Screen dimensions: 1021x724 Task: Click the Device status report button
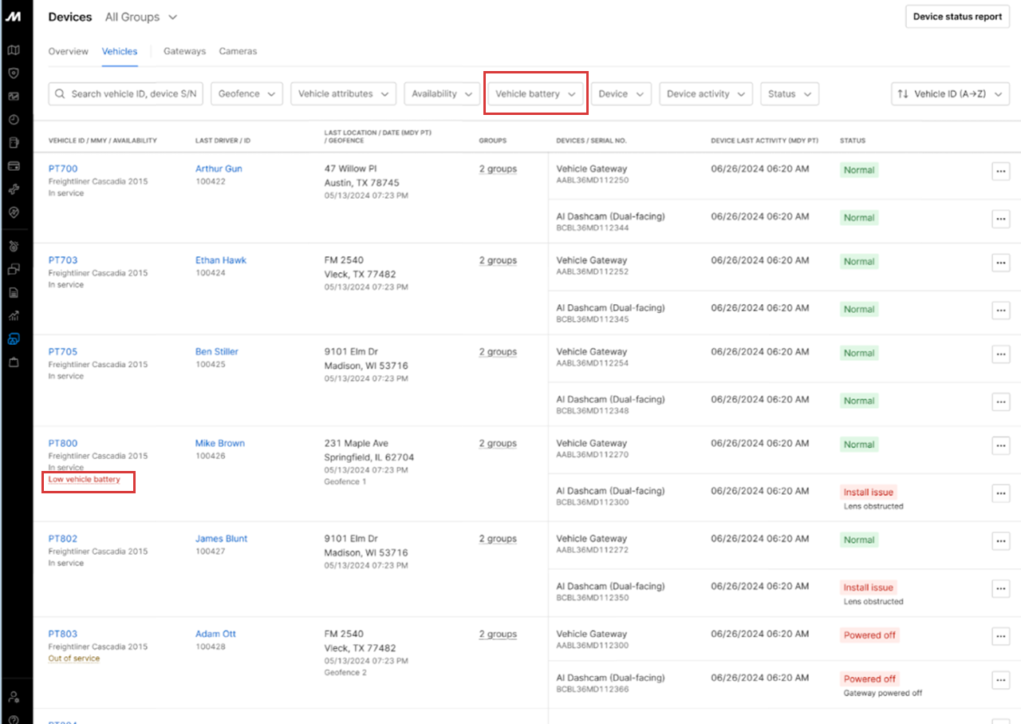(957, 17)
